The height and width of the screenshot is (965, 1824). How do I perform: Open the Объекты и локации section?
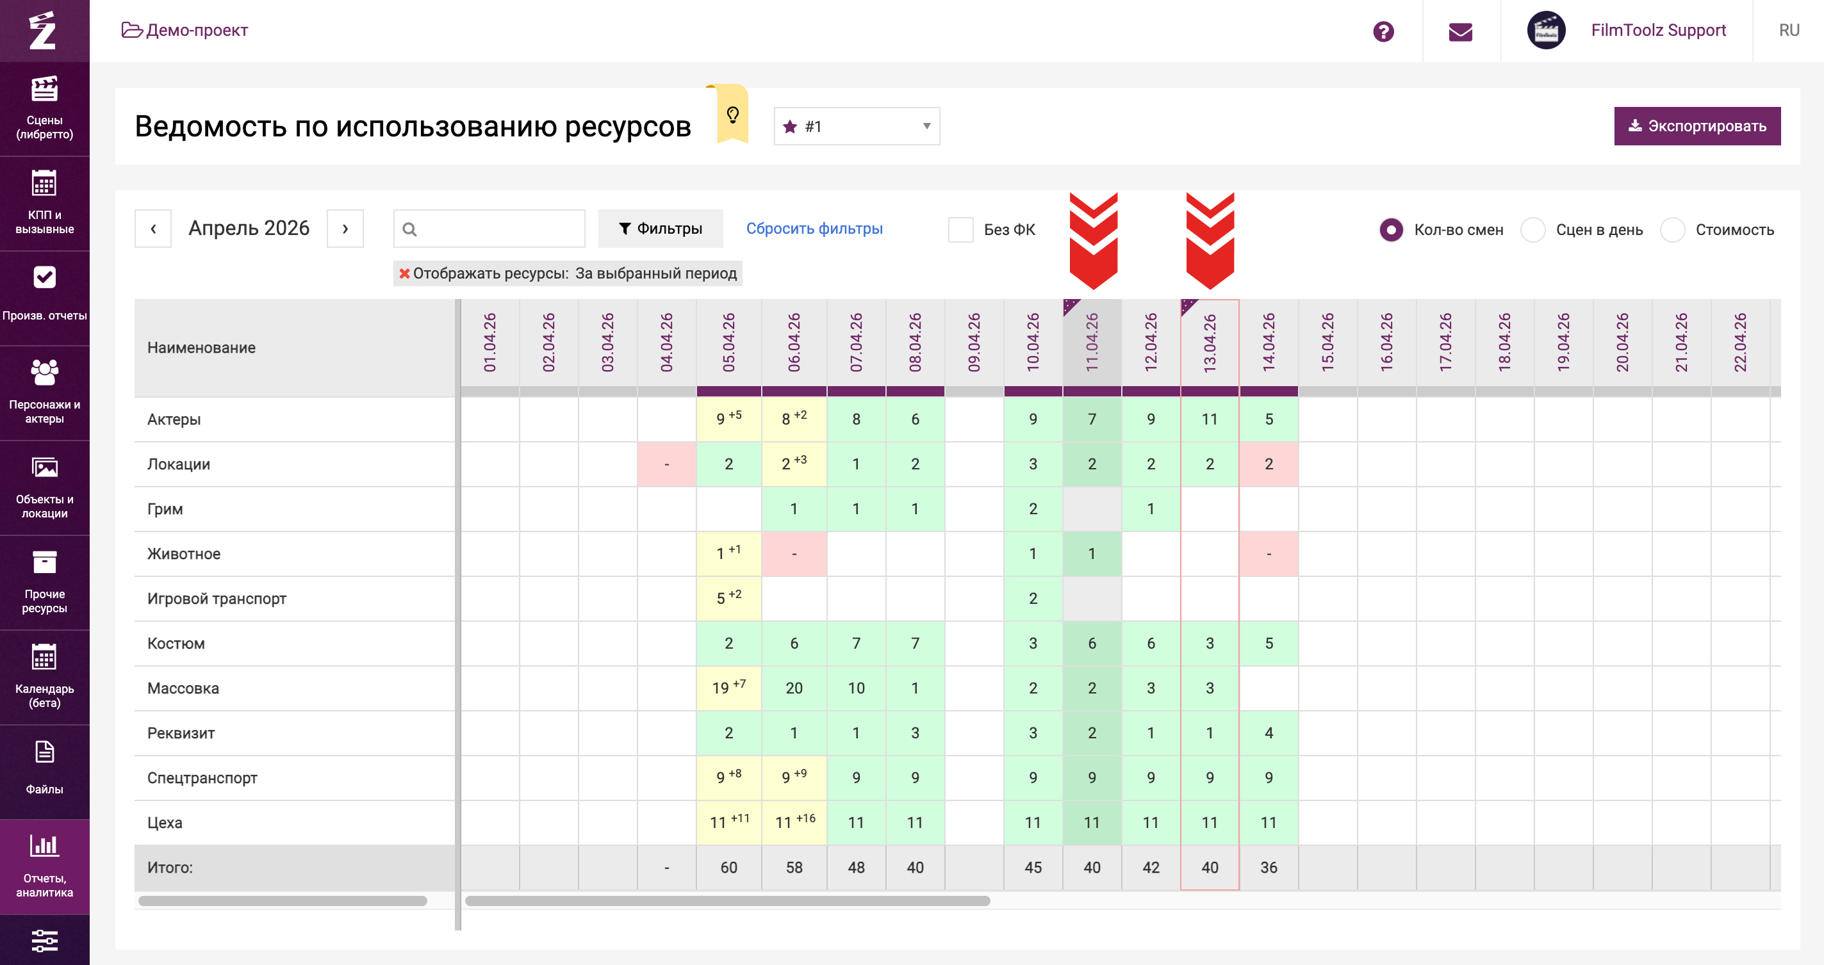point(45,487)
